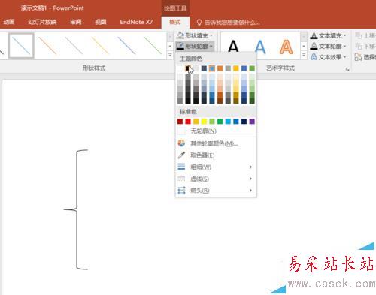The image size is (376, 295).
Task: Pick the gold theme color swatch
Action: coord(236,68)
